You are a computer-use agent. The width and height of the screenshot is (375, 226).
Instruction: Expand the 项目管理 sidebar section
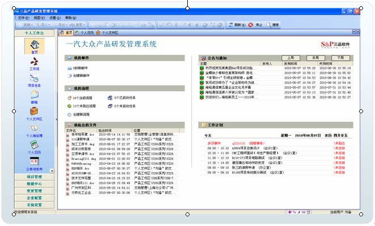pos(34,177)
